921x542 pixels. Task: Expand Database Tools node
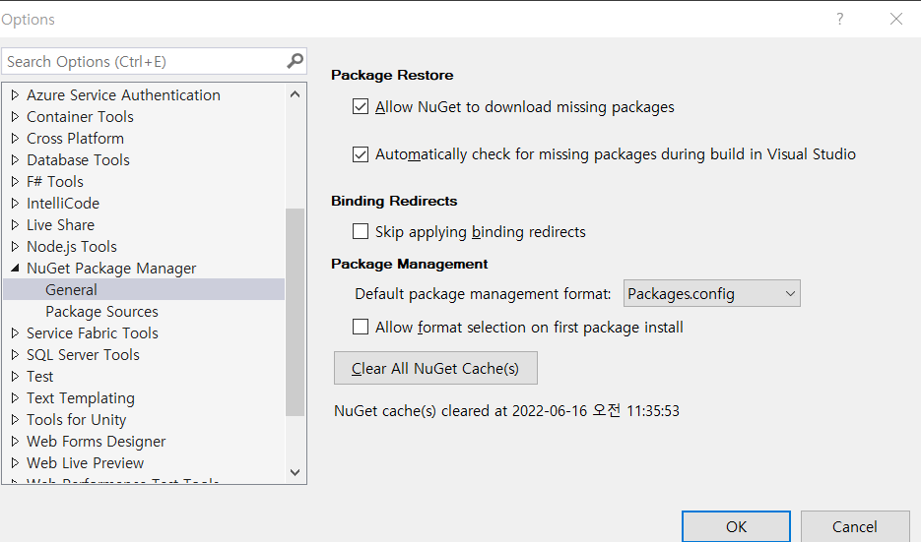[x=16, y=159]
